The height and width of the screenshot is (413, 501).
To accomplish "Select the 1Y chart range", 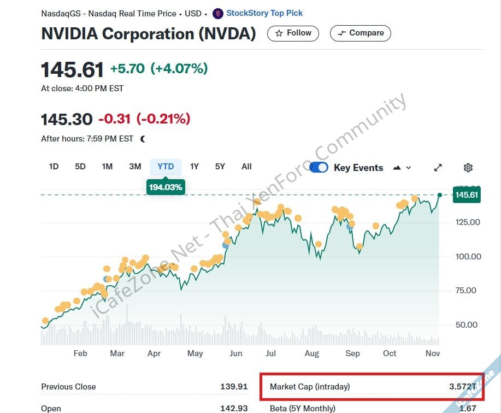I will click(x=194, y=167).
